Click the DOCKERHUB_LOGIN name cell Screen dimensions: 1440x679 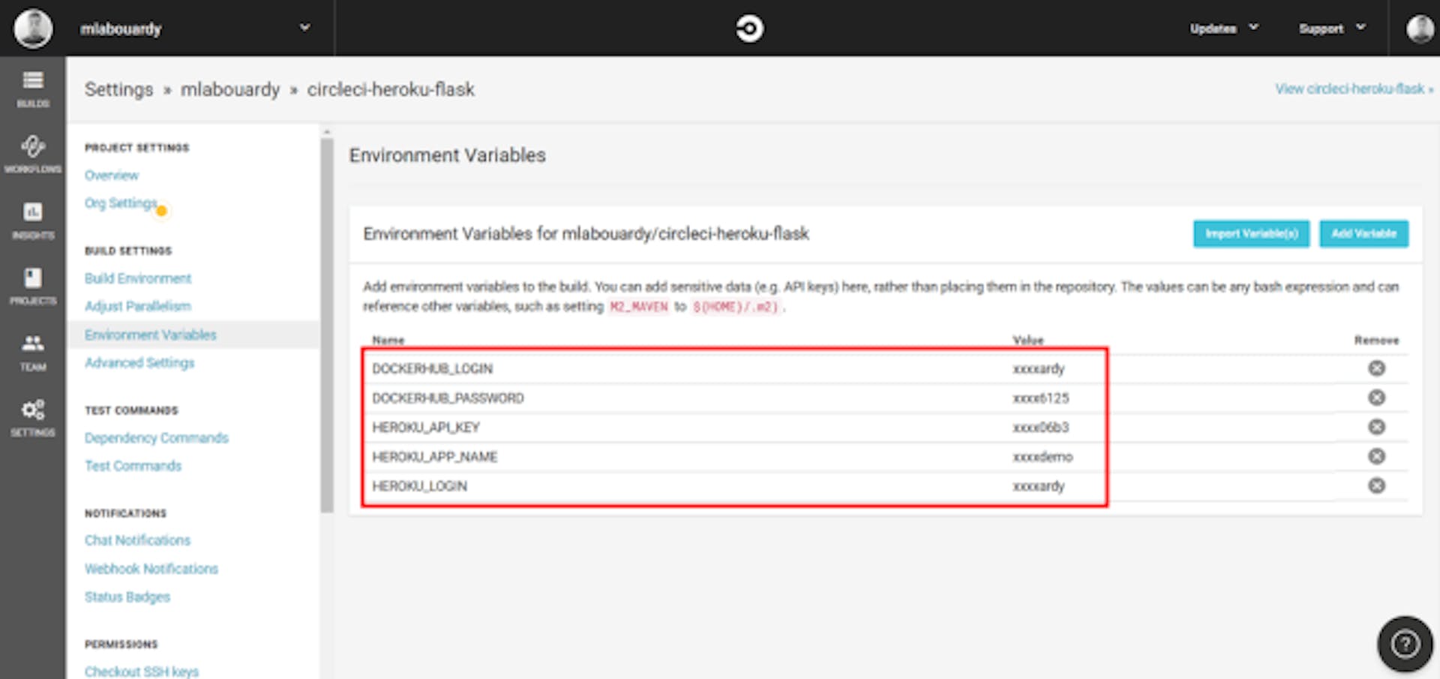point(432,368)
